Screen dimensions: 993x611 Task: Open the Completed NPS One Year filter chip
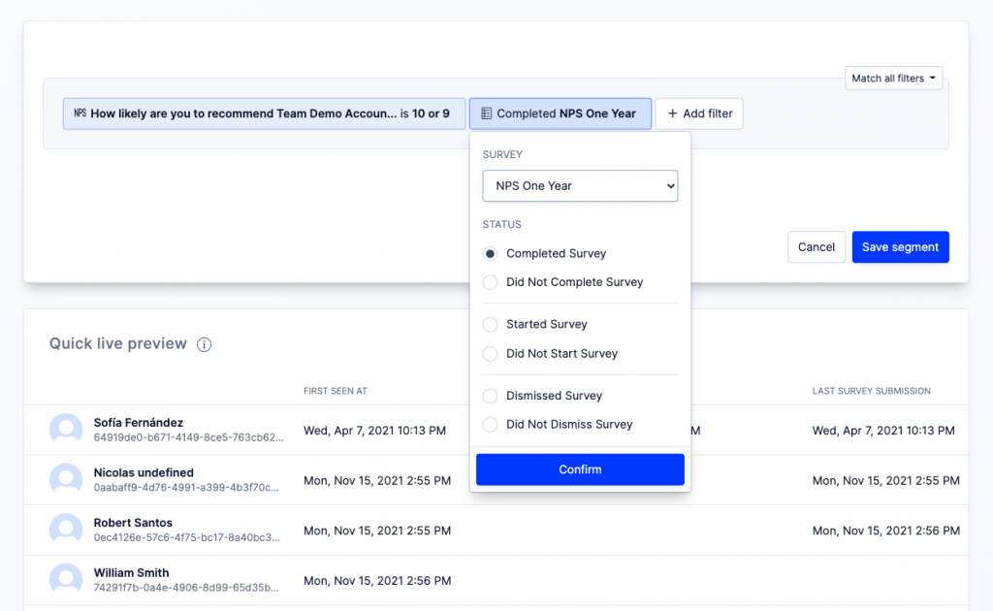pos(560,113)
